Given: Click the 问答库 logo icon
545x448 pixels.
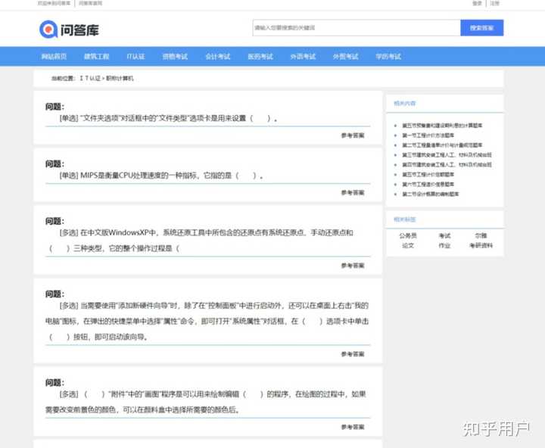Looking at the screenshot, I should pyautogui.click(x=48, y=30).
